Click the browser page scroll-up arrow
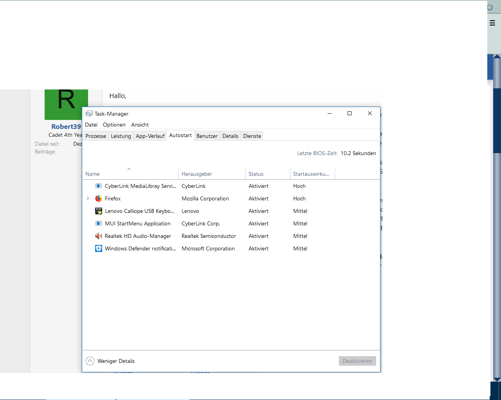This screenshot has width=501, height=400. pyautogui.click(x=497, y=57)
